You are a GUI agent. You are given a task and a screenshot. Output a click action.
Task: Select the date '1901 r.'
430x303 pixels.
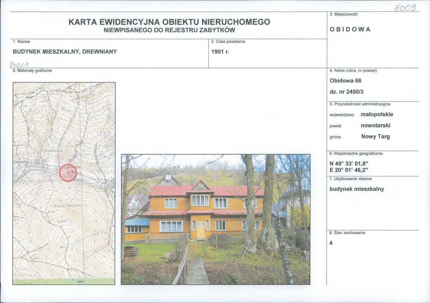pyautogui.click(x=220, y=52)
